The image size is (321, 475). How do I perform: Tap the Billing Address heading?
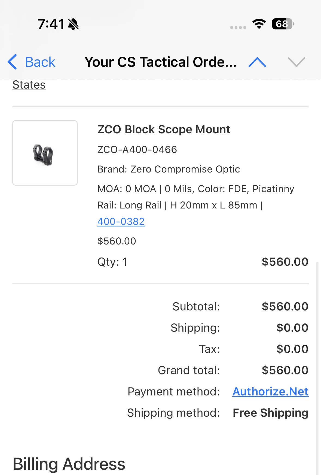coord(69,464)
